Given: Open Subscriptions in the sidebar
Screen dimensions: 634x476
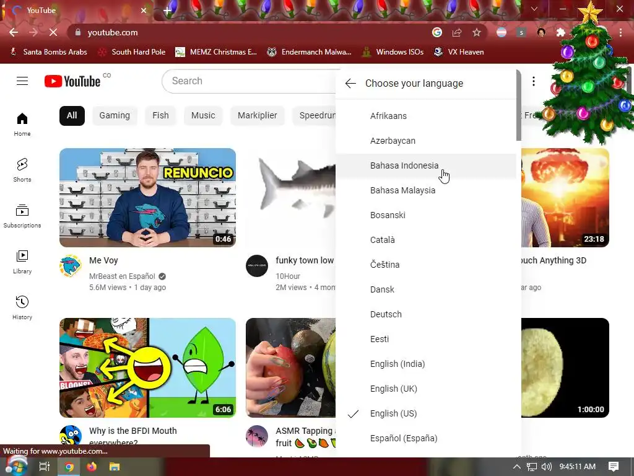Looking at the screenshot, I should click(22, 216).
